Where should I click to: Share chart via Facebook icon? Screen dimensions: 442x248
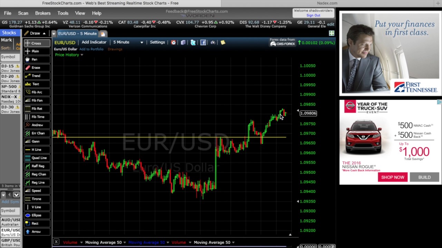(x=203, y=42)
